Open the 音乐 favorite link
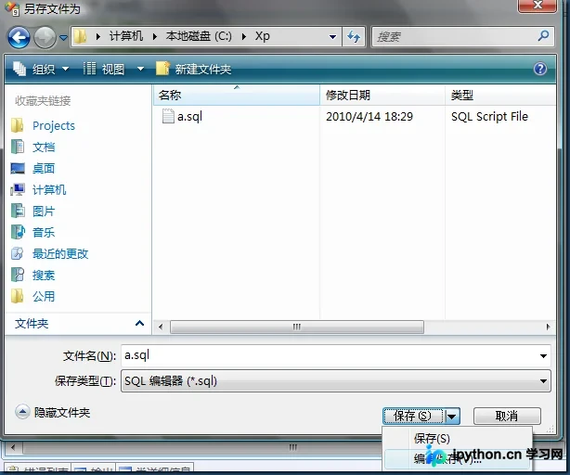 (x=44, y=233)
